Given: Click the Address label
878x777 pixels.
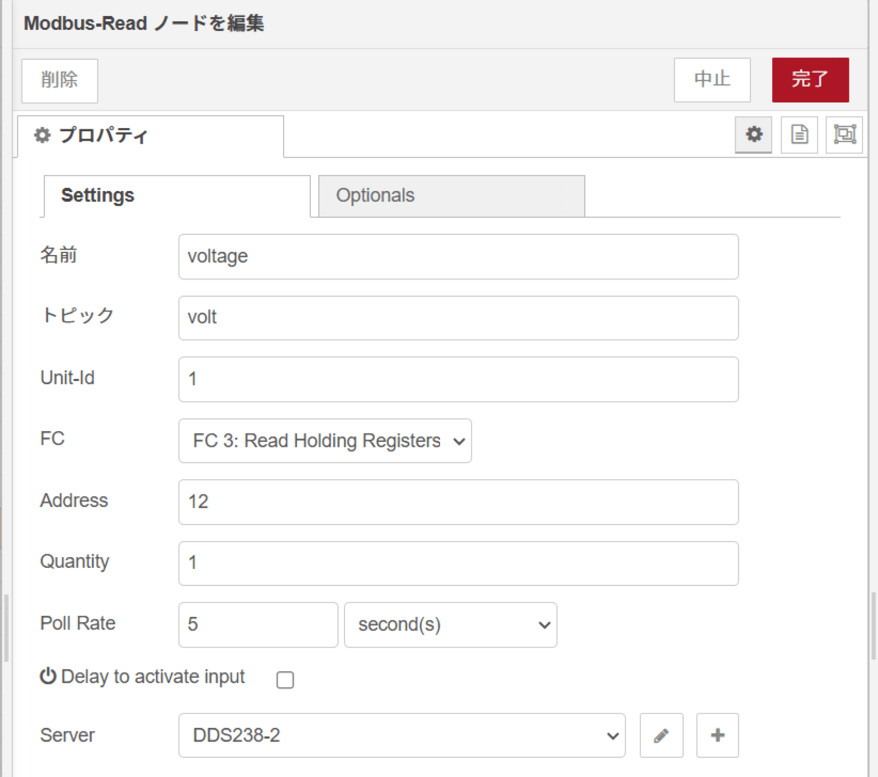Looking at the screenshot, I should [x=74, y=501].
